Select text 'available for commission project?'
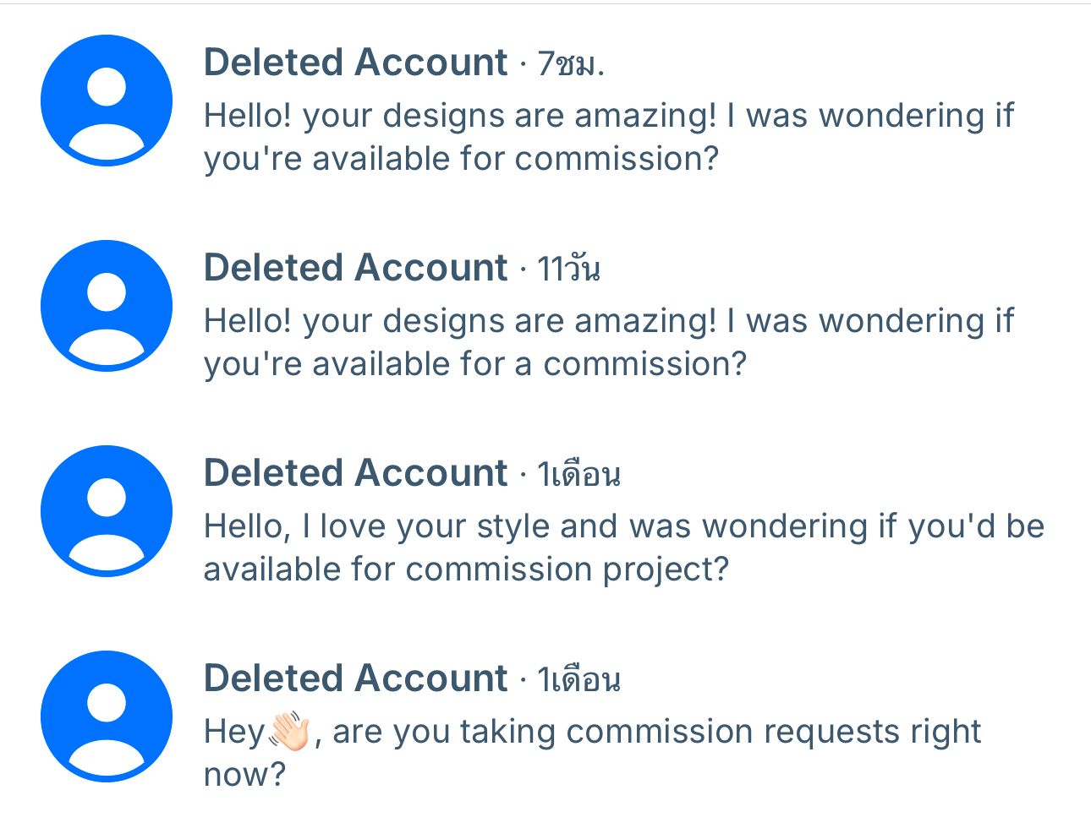 466,570
